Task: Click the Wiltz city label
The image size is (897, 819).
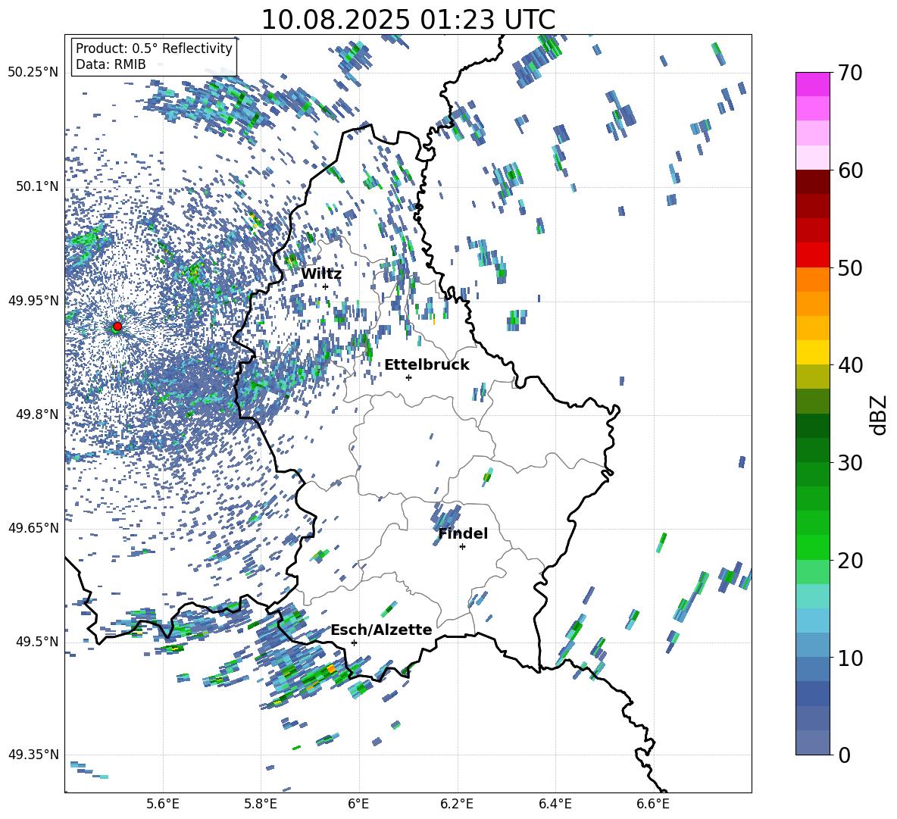Action: 321,274
